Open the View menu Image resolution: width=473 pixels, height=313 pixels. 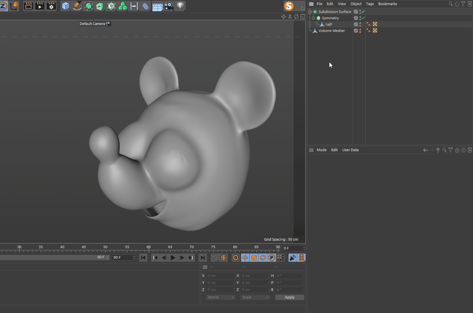pos(342,4)
